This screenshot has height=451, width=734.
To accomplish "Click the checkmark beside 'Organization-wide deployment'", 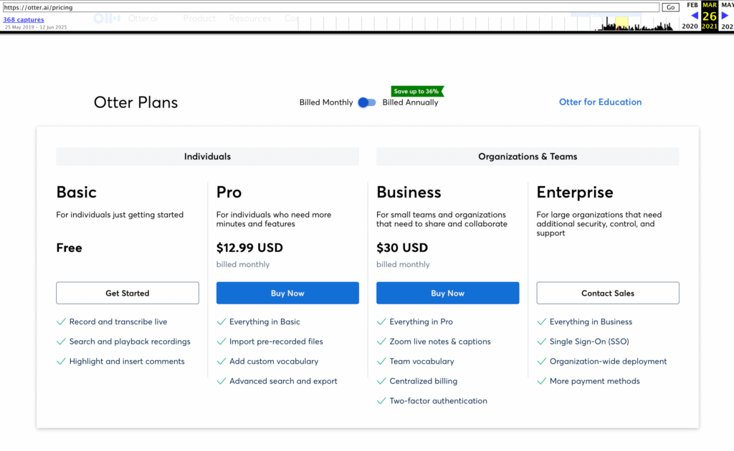I will point(541,362).
